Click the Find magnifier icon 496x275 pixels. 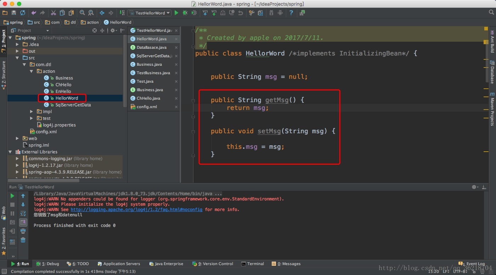pyautogui.click(x=82, y=13)
